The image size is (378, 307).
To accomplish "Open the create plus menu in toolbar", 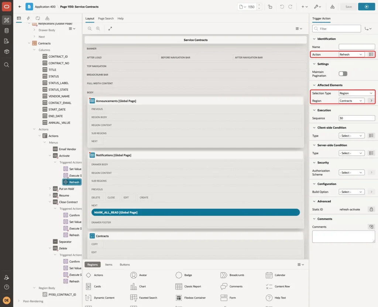I will pos(304,7).
